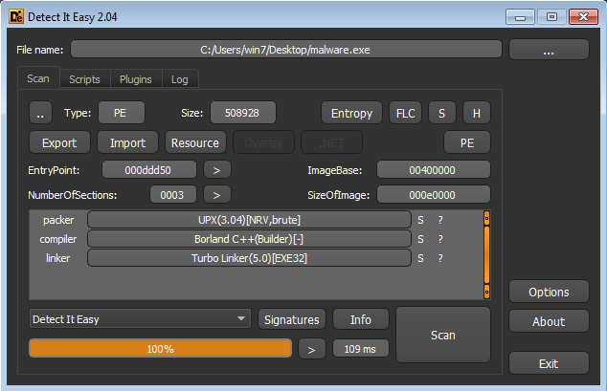Start the large Scan button
Viewport: 607px width, 391px height.
coord(443,335)
